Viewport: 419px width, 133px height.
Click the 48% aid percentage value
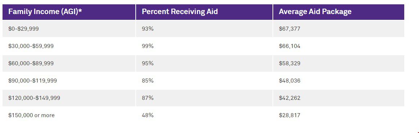148,115
